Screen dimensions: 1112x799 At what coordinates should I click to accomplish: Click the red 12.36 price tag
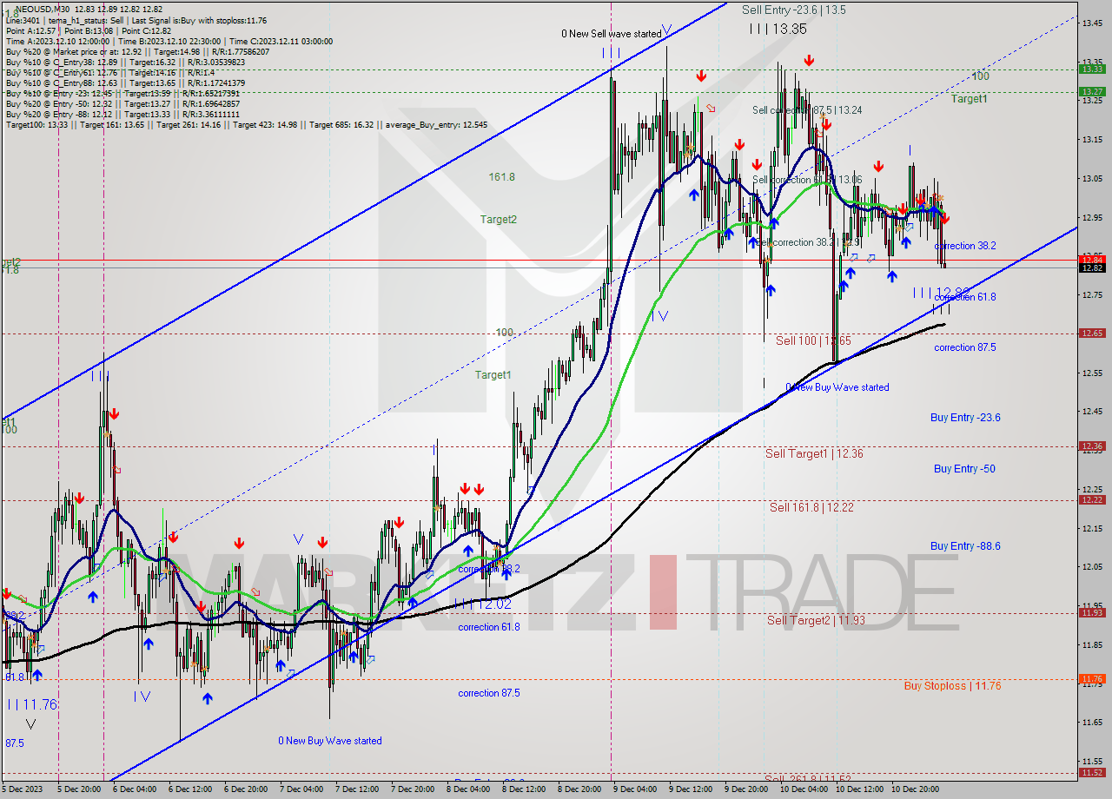(1092, 446)
